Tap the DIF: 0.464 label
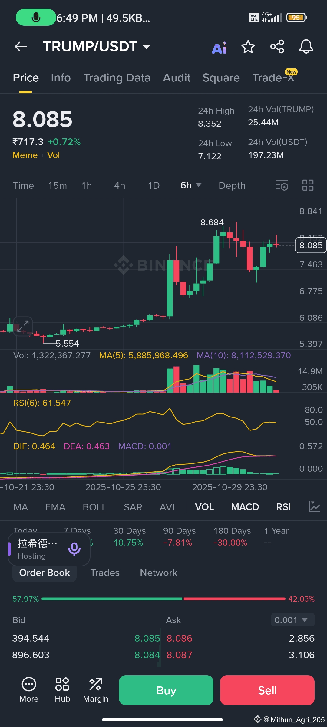Screen dimensions: 327x727 click(34, 446)
